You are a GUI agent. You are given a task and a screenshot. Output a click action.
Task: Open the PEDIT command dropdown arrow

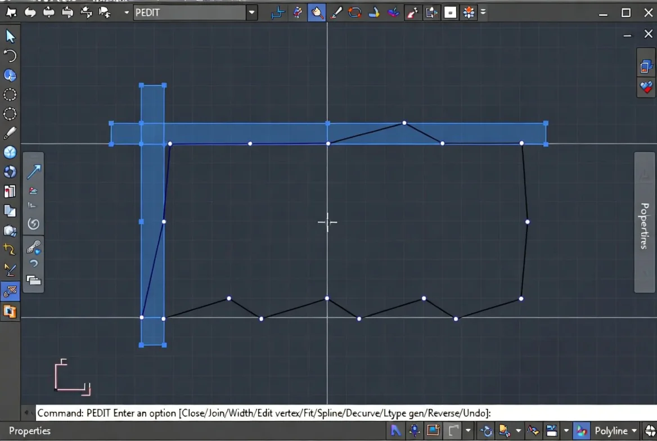point(252,12)
